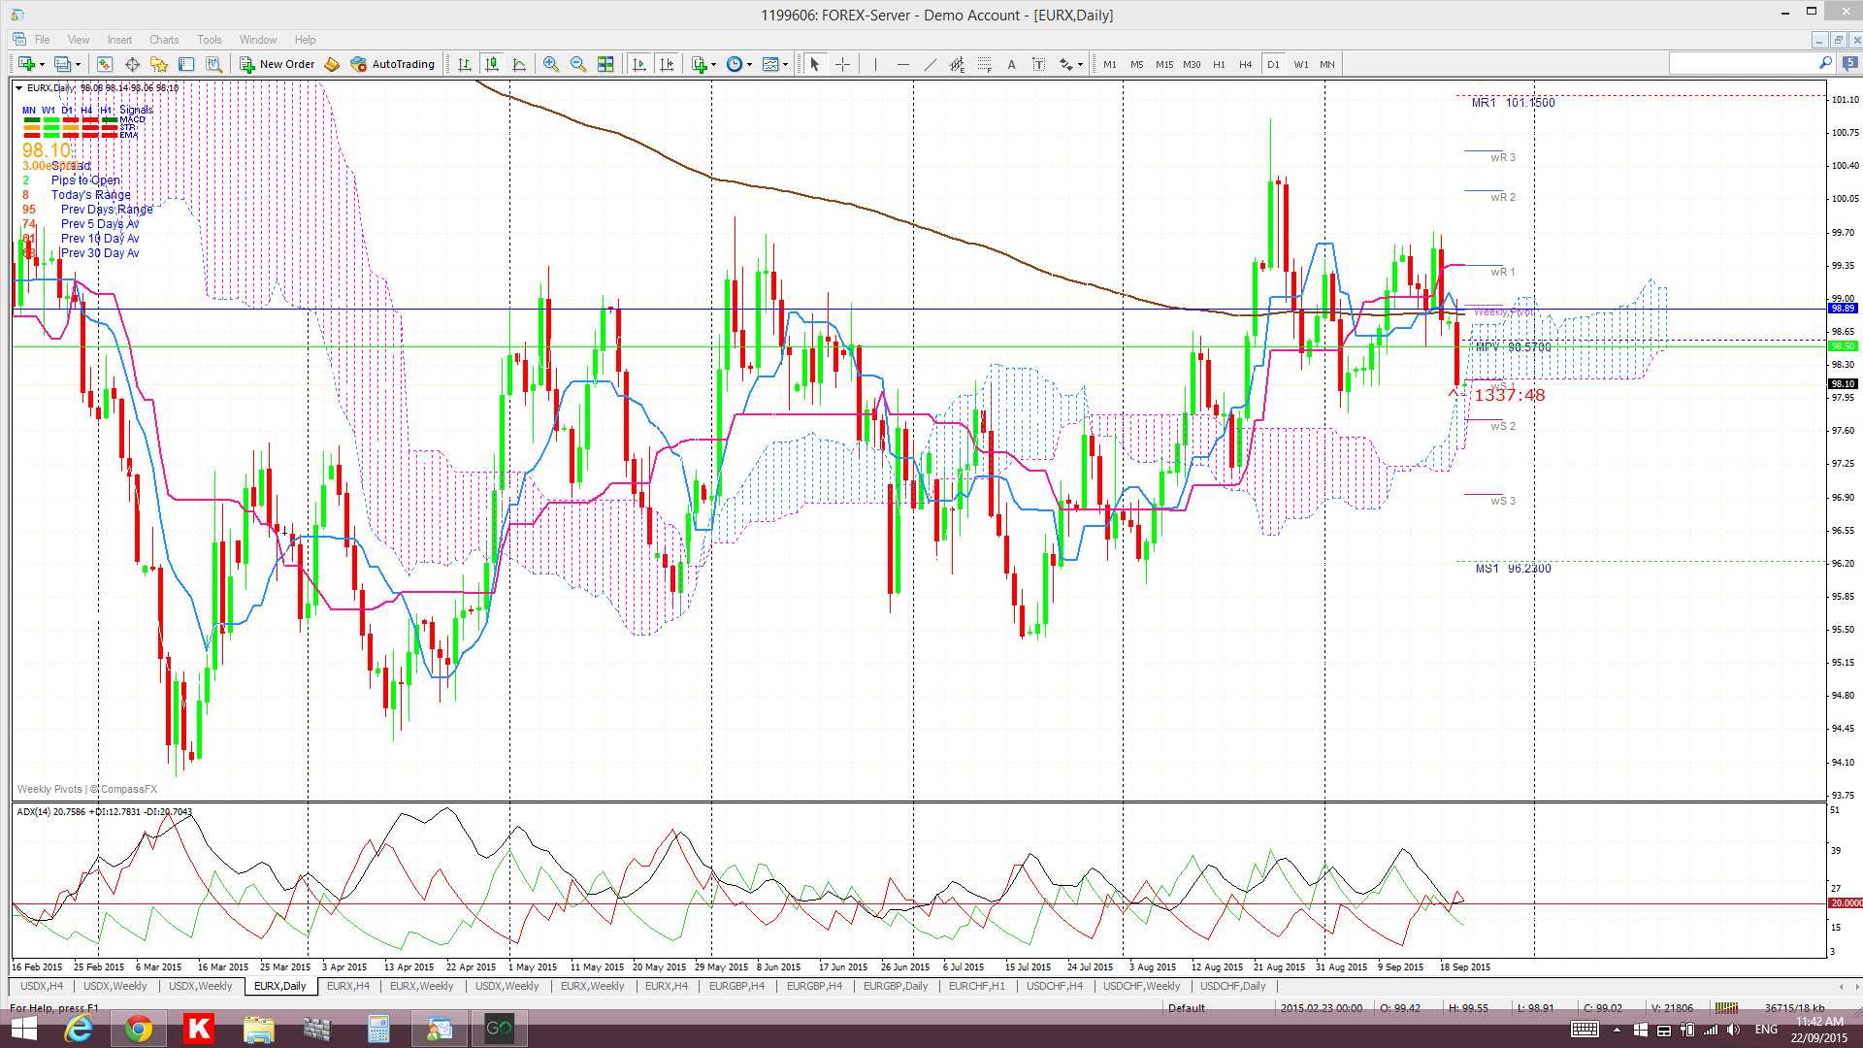The image size is (1863, 1048).
Task: Switch to the USDX,H4 chart tab
Action: pos(42,986)
